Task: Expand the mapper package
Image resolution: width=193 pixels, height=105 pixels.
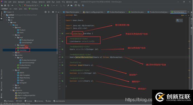Action: [x=16, y=45]
